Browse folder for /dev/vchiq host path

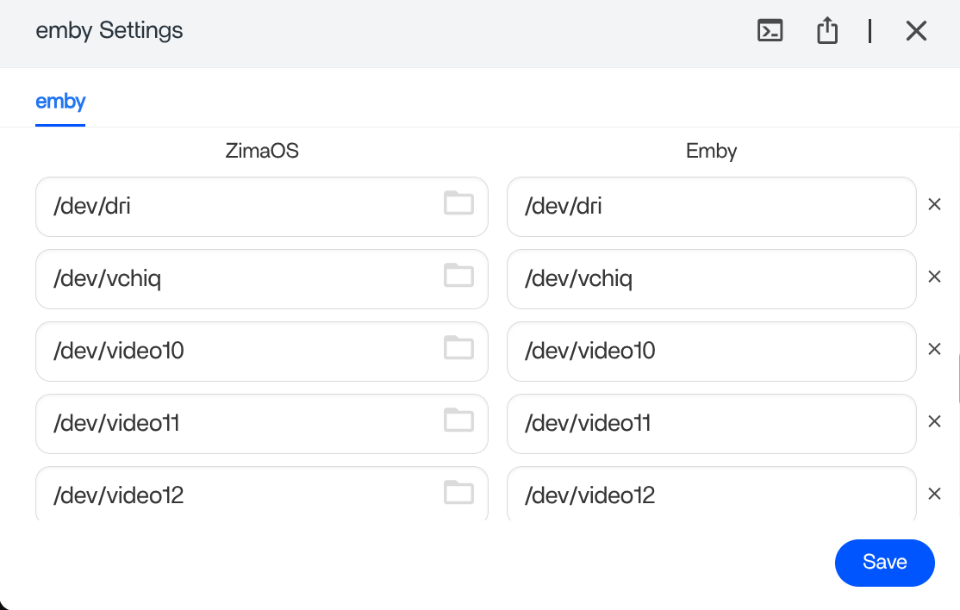coord(458,276)
